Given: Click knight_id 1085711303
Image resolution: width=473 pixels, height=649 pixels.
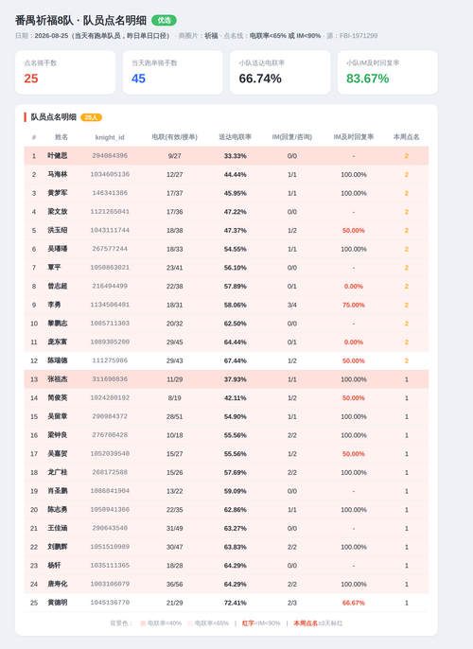Looking at the screenshot, I should [x=110, y=324].
